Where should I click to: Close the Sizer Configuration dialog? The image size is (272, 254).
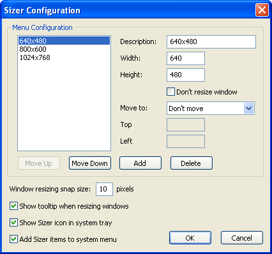pos(262,10)
